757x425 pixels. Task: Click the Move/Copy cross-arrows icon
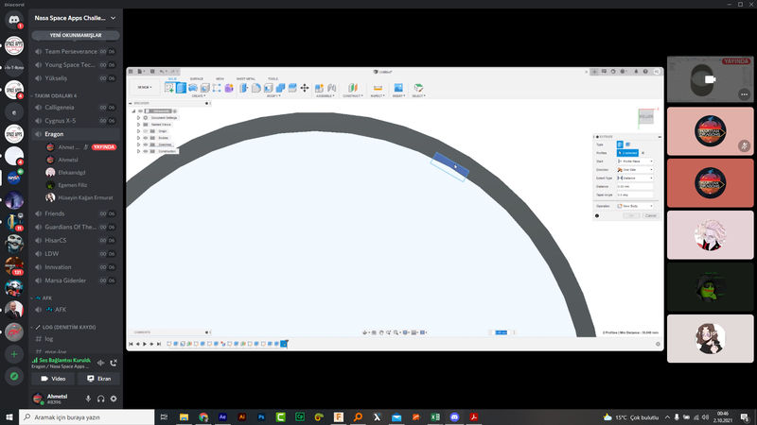coord(304,88)
